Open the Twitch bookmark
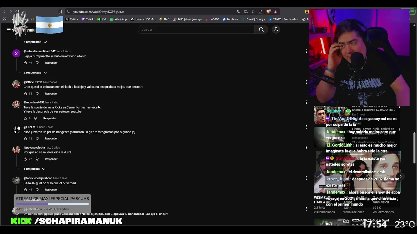The height and width of the screenshot is (234, 417). 88,19
